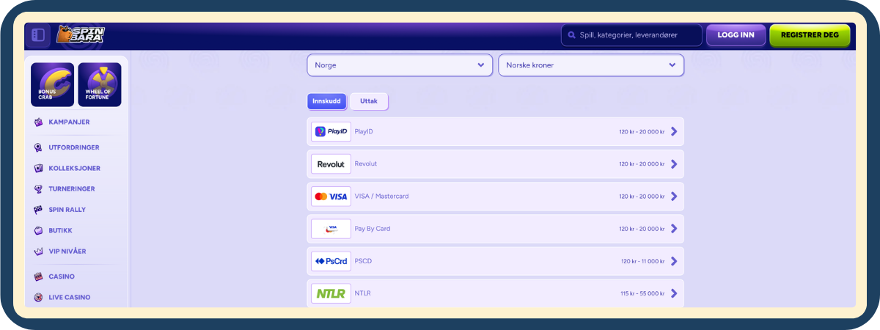This screenshot has width=880, height=330.
Task: Click the Kampanjer gift icon
Action: 38,122
